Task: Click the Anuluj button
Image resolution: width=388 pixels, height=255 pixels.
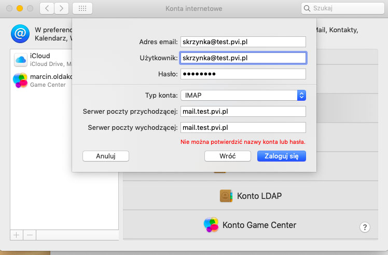Action: (106, 156)
